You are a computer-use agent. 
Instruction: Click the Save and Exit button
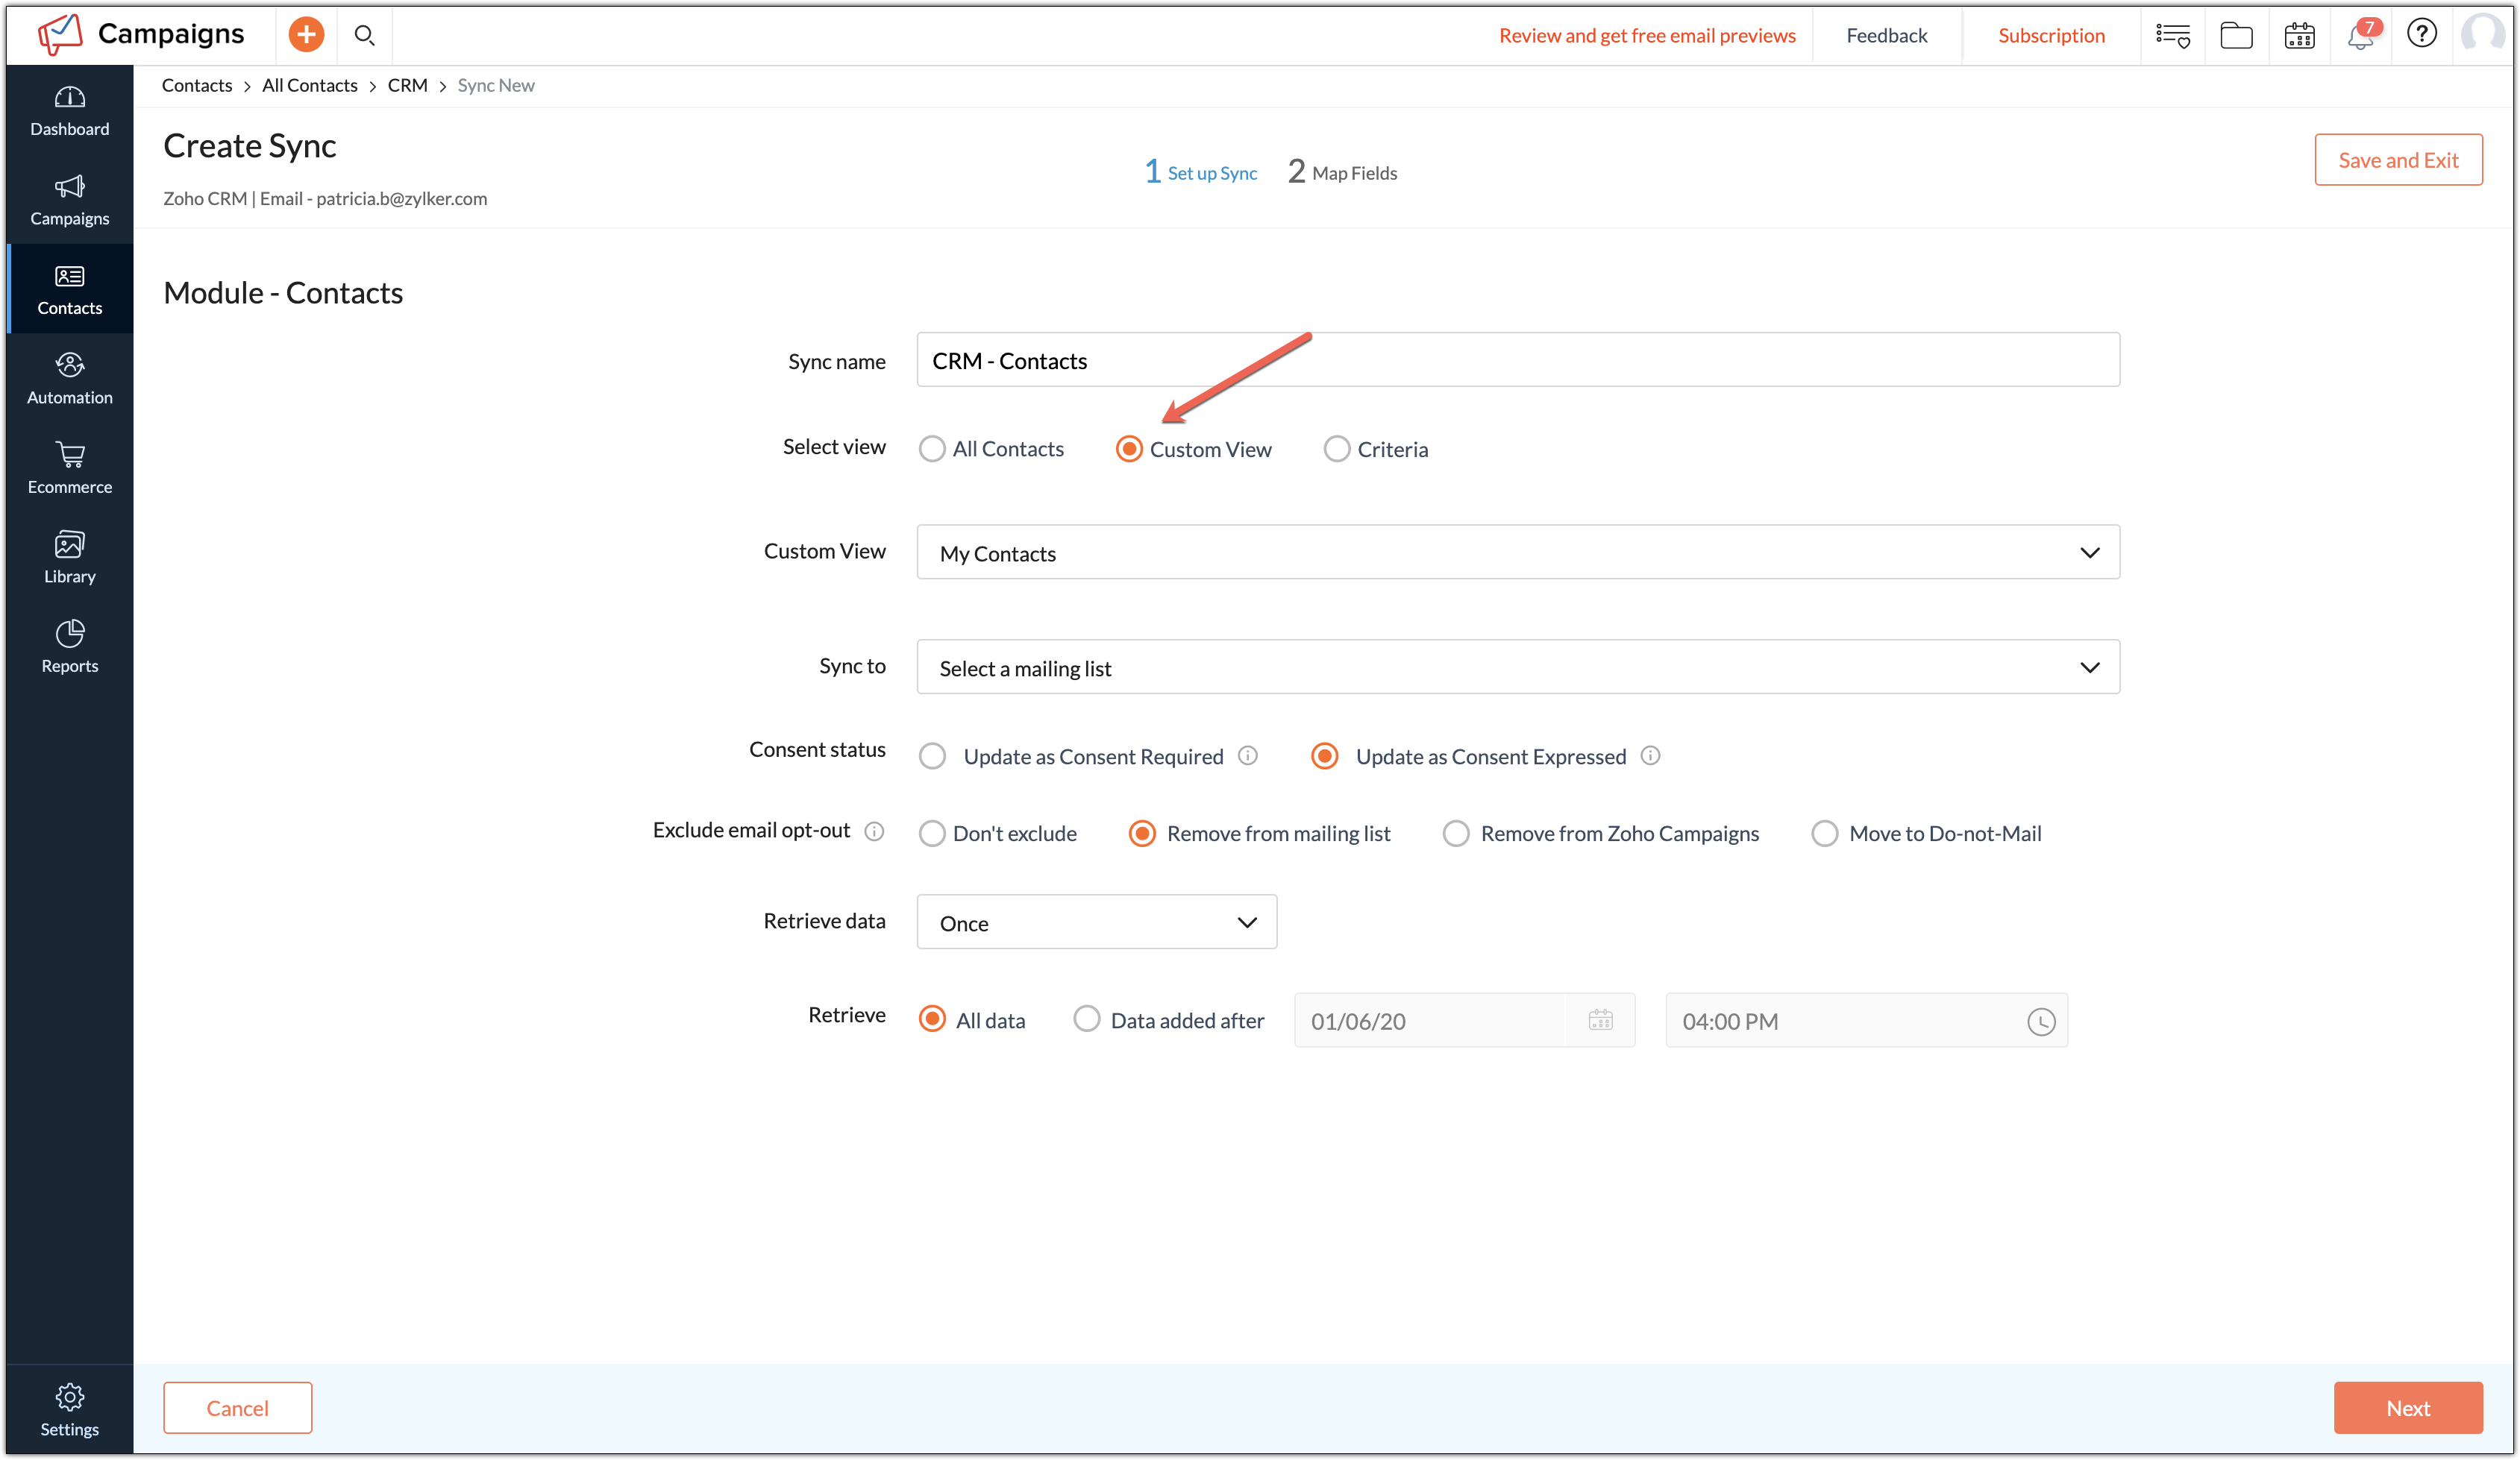point(2398,159)
